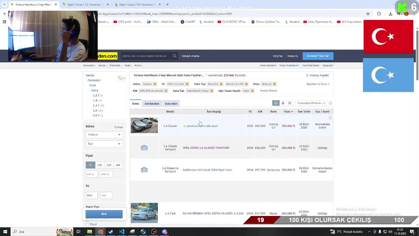
Task: Remove the 'Benzin & LPG' filter chip
Action: pyautogui.click(x=246, y=84)
